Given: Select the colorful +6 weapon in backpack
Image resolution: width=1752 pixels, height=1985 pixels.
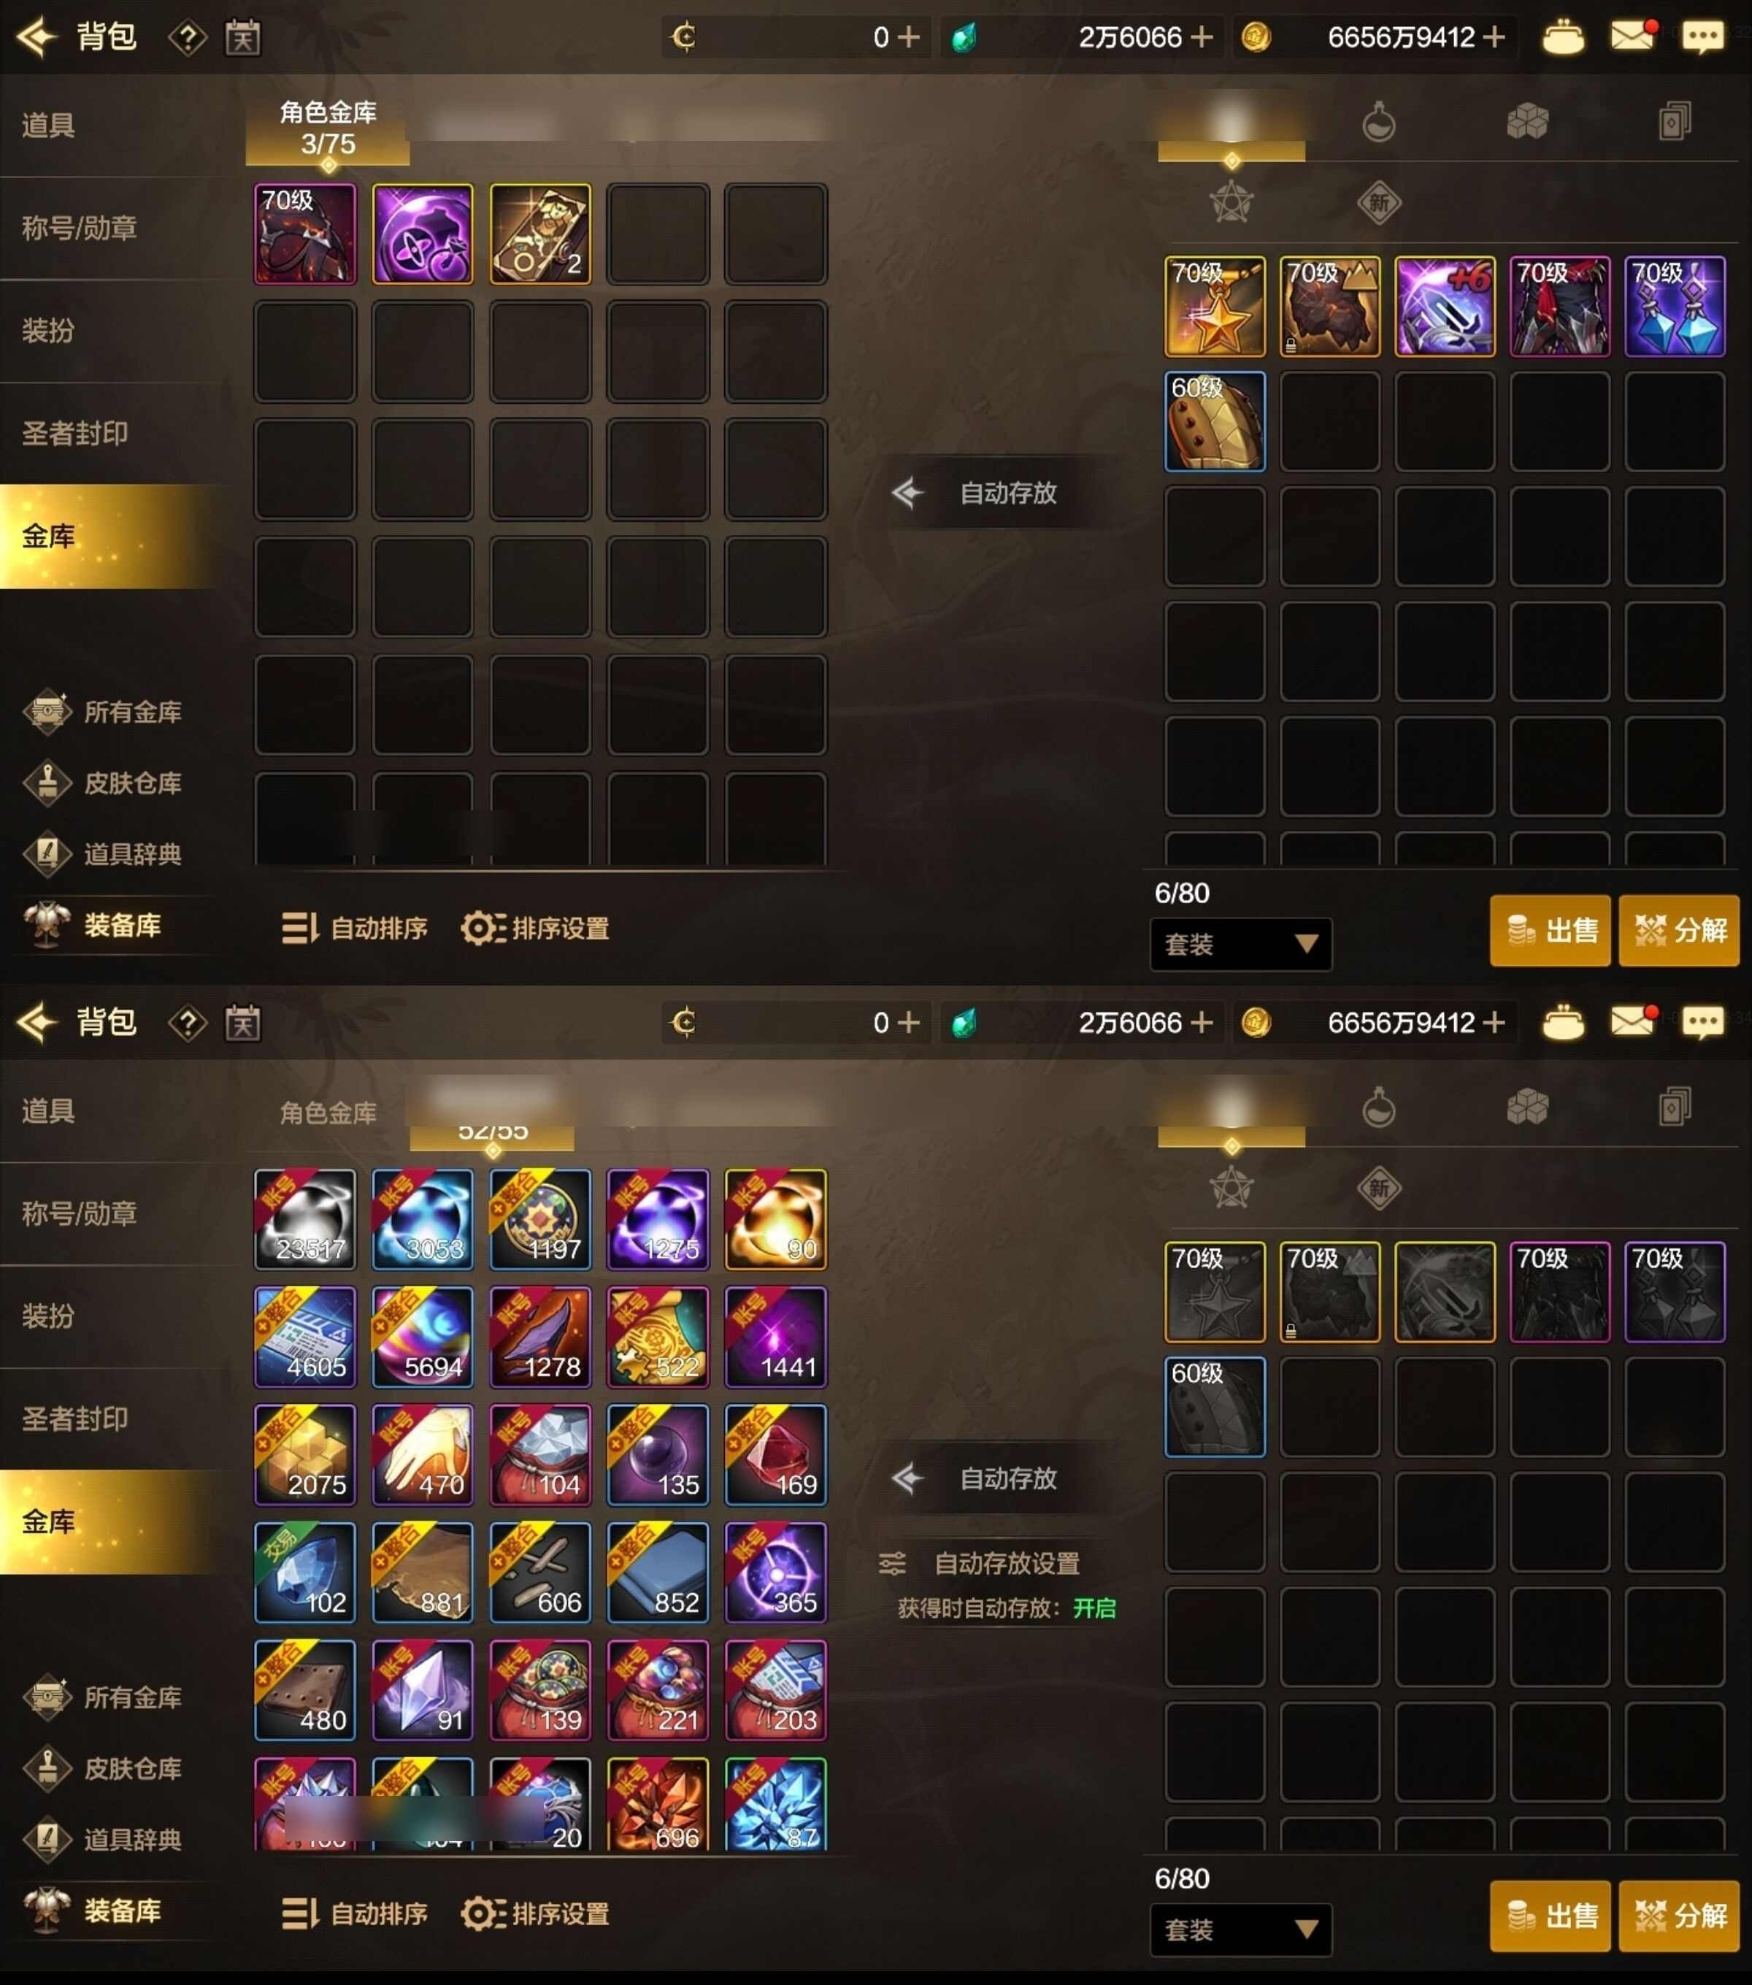Looking at the screenshot, I should point(1444,306).
